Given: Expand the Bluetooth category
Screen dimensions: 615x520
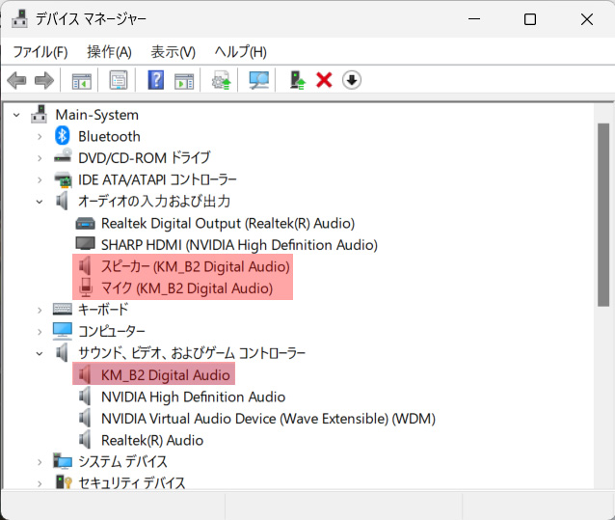Looking at the screenshot, I should [40, 137].
